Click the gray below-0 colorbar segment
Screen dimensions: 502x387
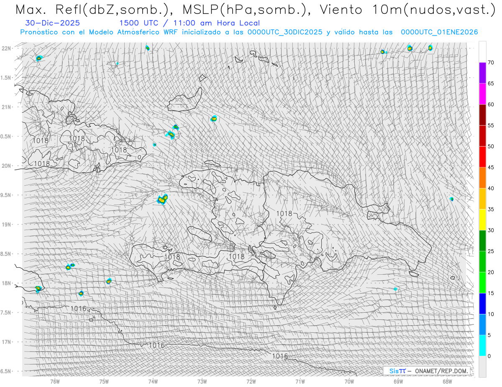coord(482,367)
